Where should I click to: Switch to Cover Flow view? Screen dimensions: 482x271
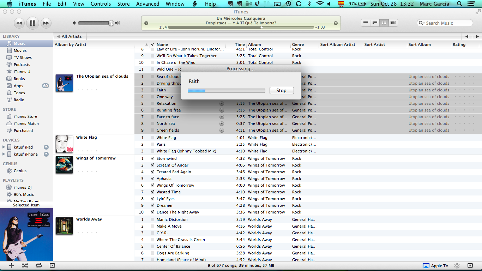point(393,23)
